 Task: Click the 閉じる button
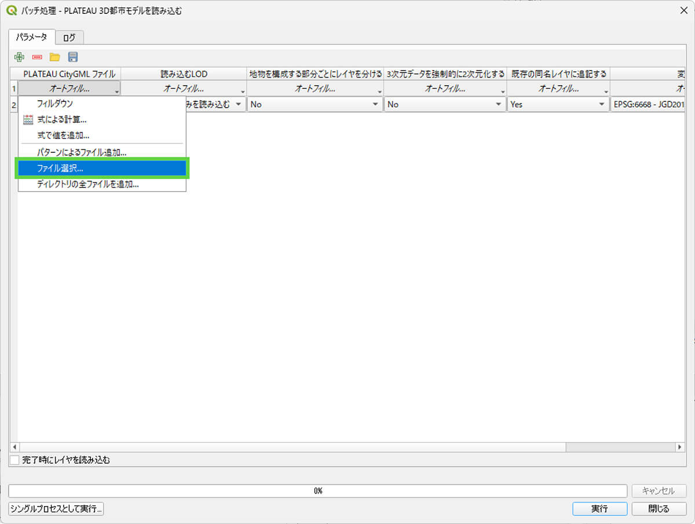(x=659, y=508)
